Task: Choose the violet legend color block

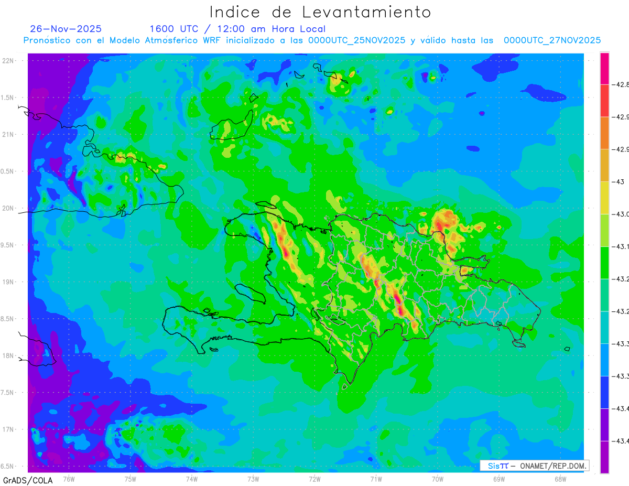Action: pyautogui.click(x=604, y=425)
